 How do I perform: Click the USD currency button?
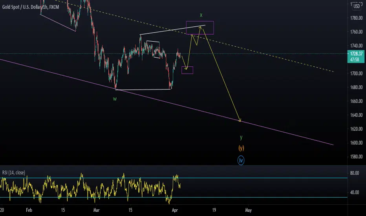[x=357, y=6]
